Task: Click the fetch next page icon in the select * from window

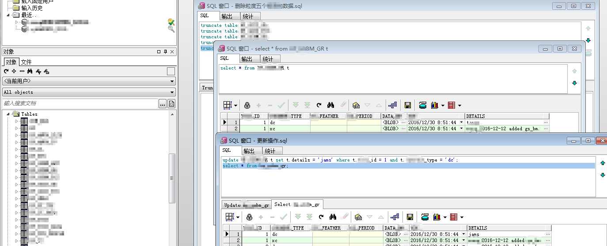Action: point(296,105)
